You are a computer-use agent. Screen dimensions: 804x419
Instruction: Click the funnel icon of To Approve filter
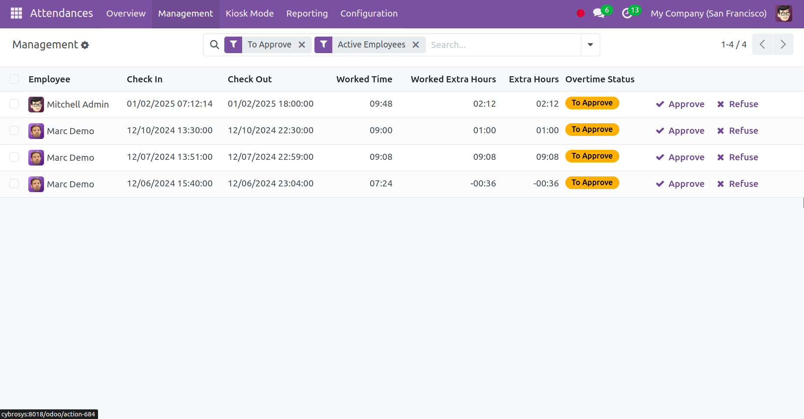(233, 44)
